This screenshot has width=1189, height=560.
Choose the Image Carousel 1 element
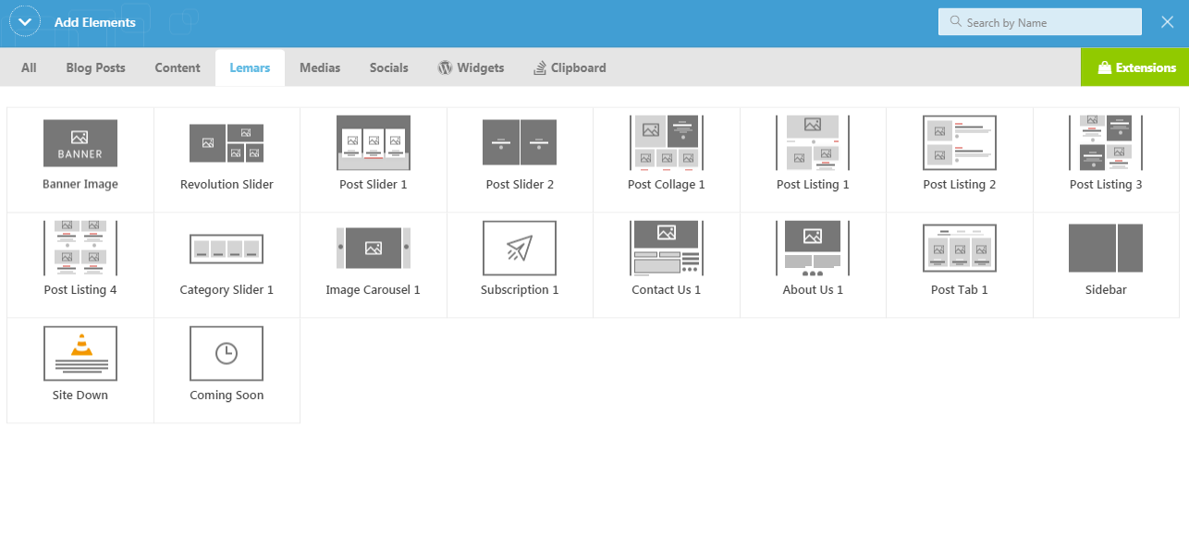pyautogui.click(x=373, y=250)
